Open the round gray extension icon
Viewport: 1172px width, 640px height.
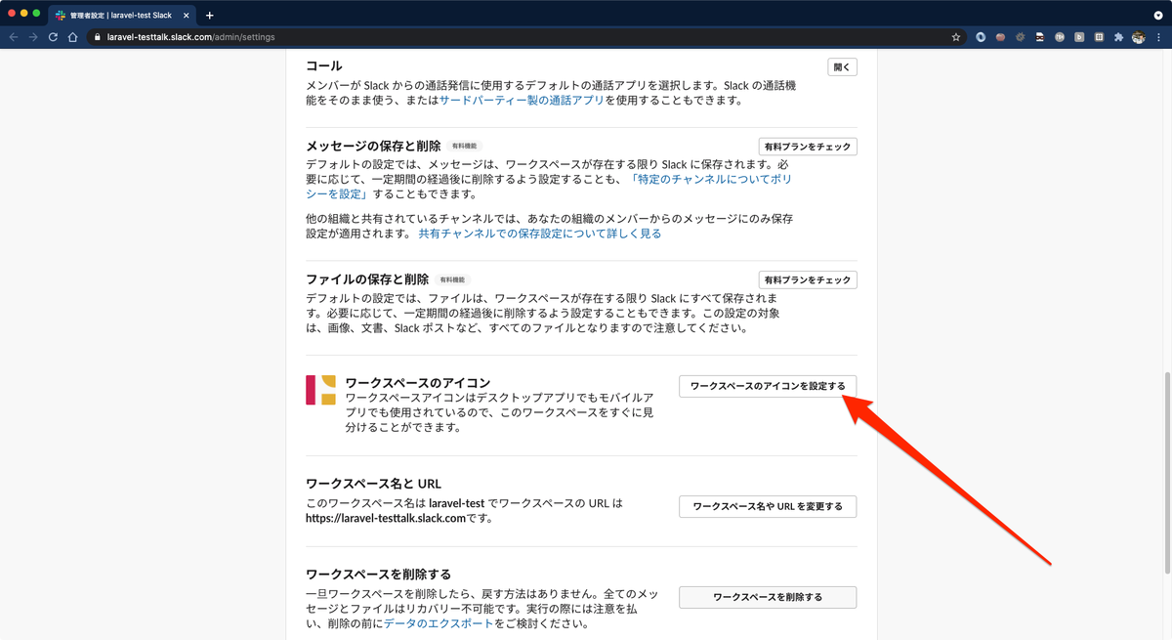tap(1060, 37)
